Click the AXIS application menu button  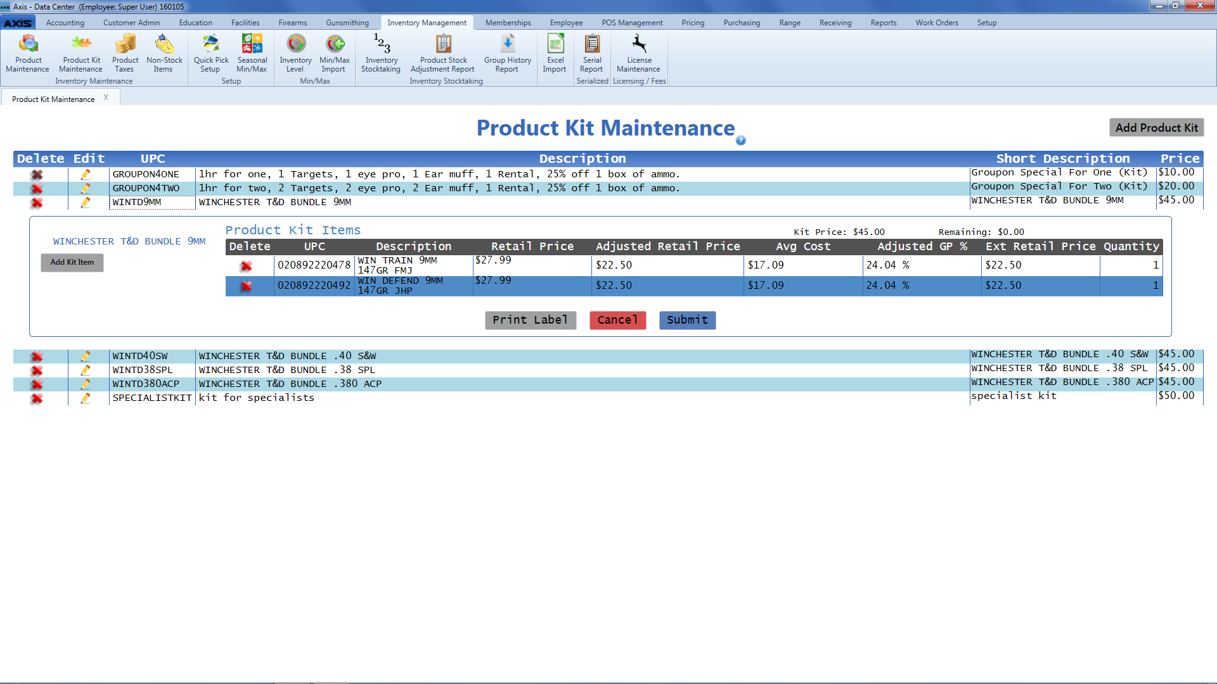tap(18, 23)
